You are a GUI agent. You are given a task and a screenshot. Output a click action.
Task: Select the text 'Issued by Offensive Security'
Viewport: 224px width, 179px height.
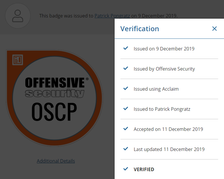[164, 69]
